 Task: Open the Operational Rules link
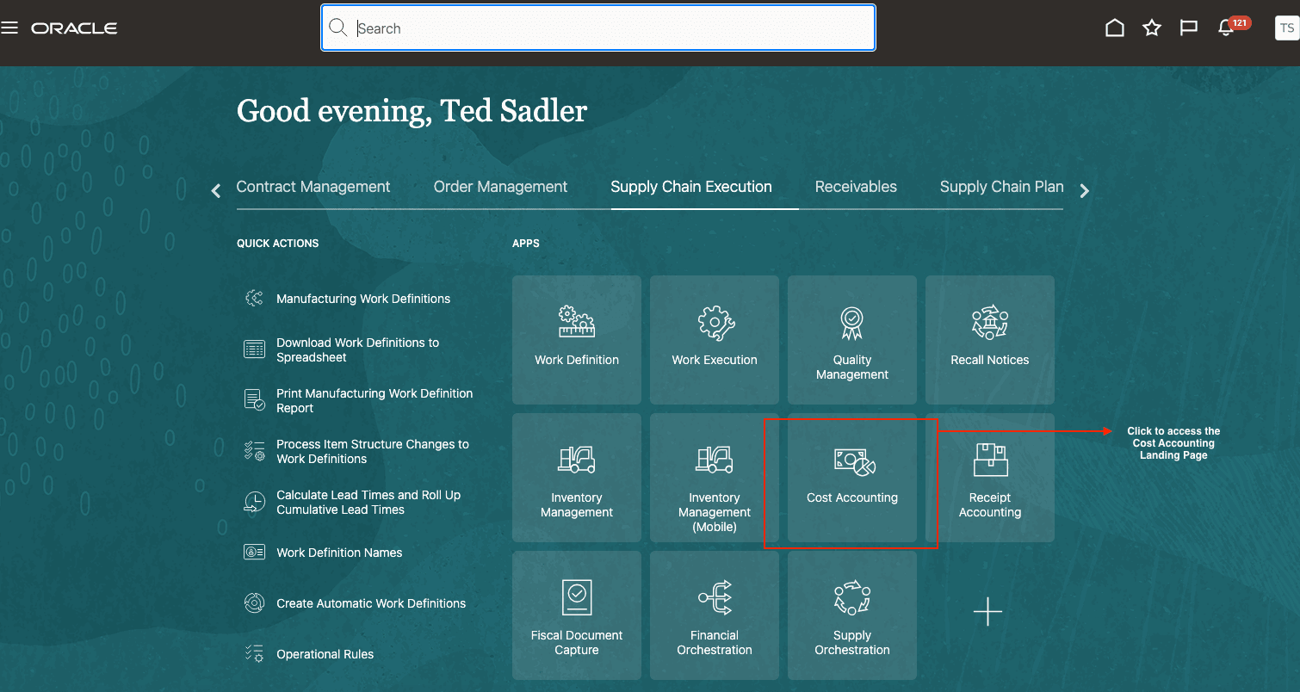pos(325,654)
